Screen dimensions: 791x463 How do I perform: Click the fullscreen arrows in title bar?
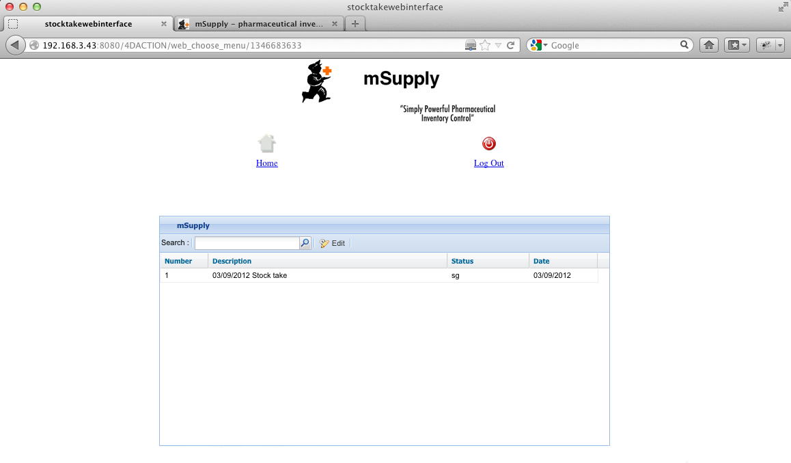coord(783,7)
